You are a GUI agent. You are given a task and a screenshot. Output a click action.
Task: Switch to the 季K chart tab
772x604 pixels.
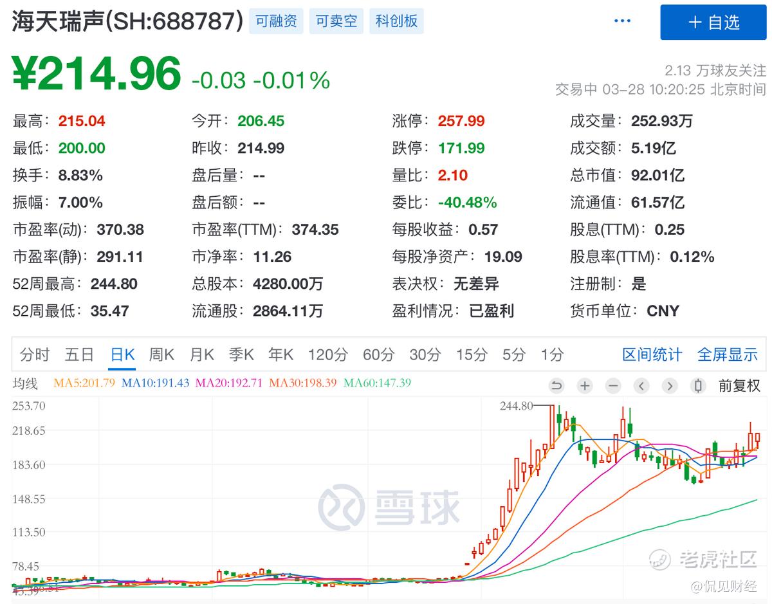[242, 354]
